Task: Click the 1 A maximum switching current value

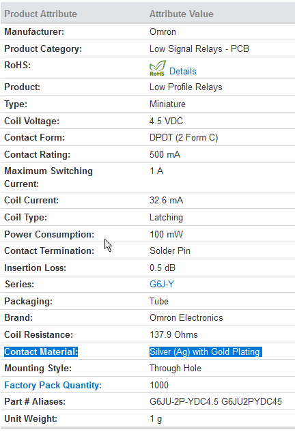Action: point(156,171)
